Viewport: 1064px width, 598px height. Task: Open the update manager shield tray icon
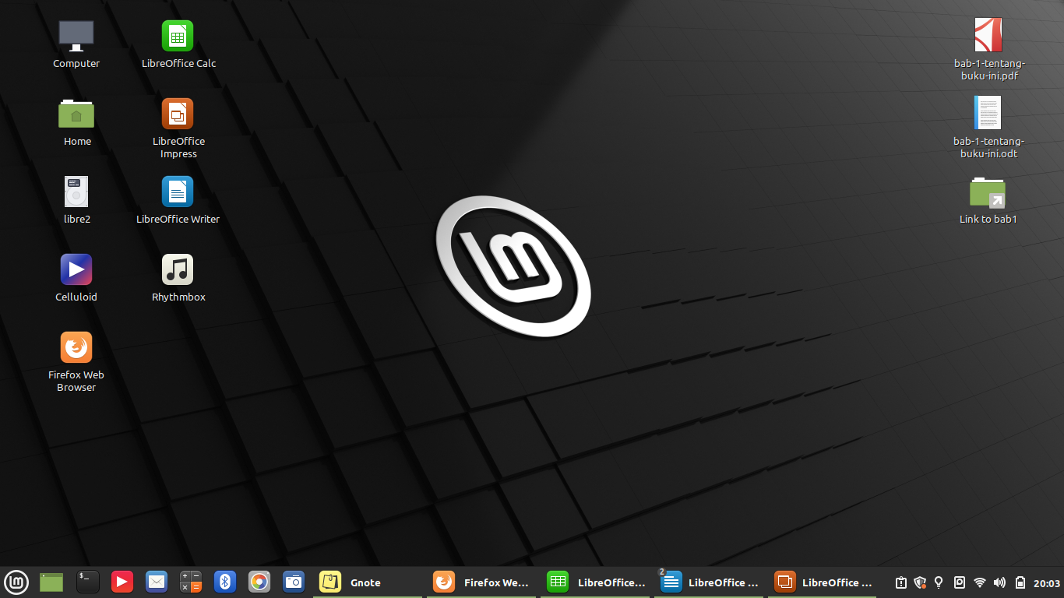920,582
